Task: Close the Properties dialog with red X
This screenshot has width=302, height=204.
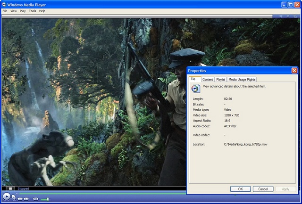Action: coord(294,71)
